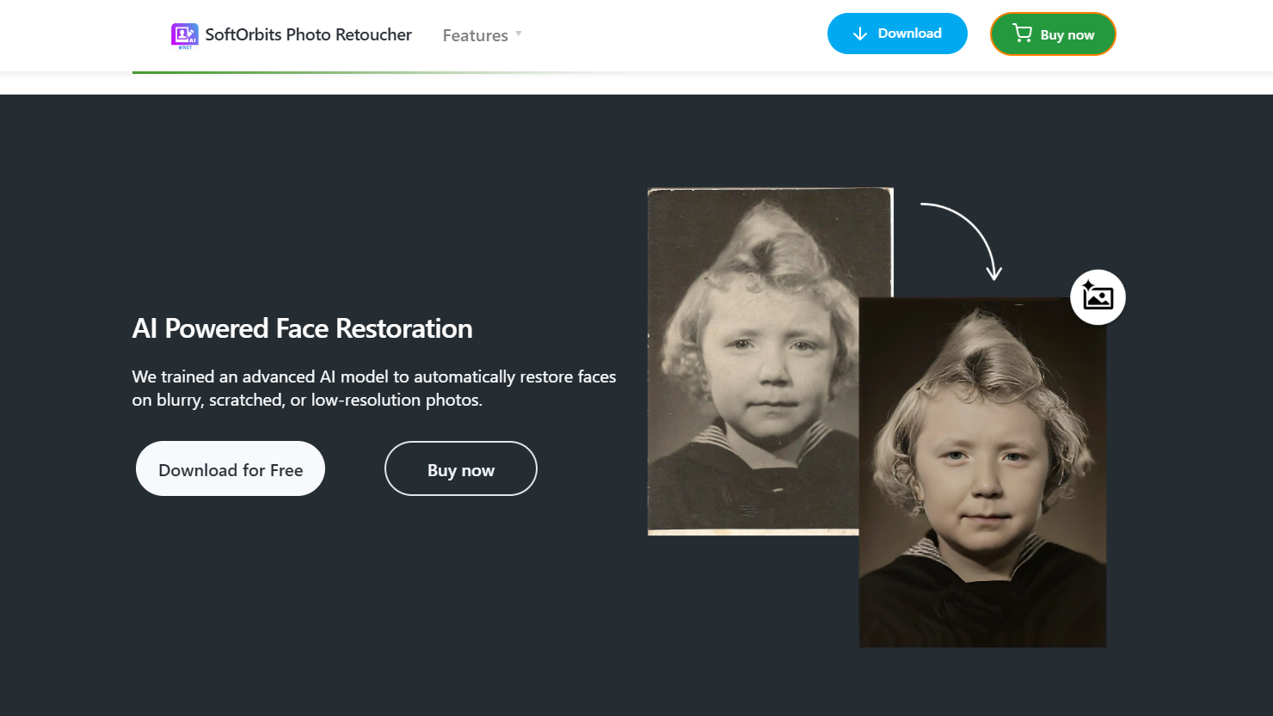Click the SoftOrbits purple logo icon
This screenshot has height=716, width=1273.
184,34
